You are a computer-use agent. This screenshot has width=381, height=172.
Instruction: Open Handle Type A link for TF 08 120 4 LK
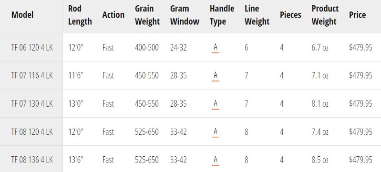[x=215, y=132]
